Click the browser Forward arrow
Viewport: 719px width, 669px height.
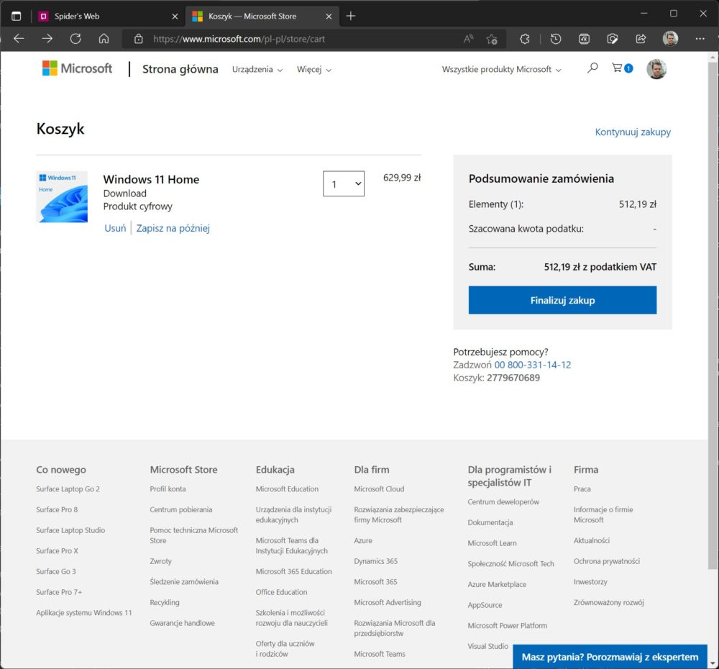47,39
